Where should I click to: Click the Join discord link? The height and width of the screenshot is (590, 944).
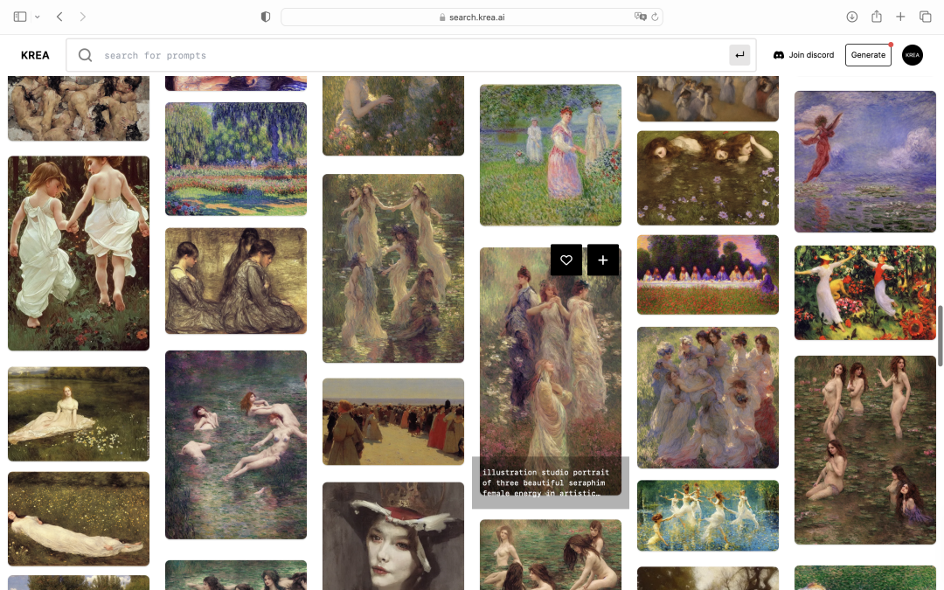coord(803,55)
